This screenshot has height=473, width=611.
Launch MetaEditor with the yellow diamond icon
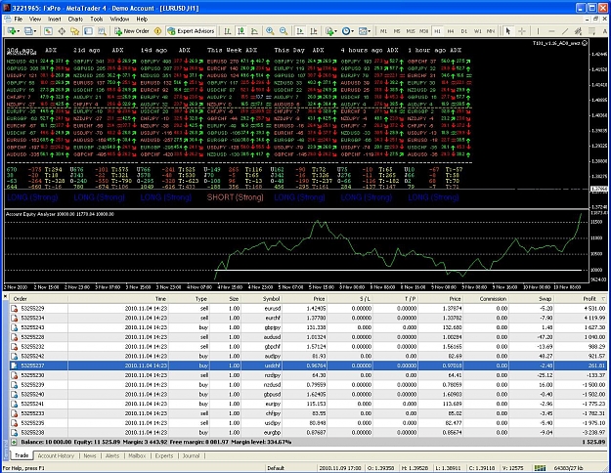pos(157,31)
